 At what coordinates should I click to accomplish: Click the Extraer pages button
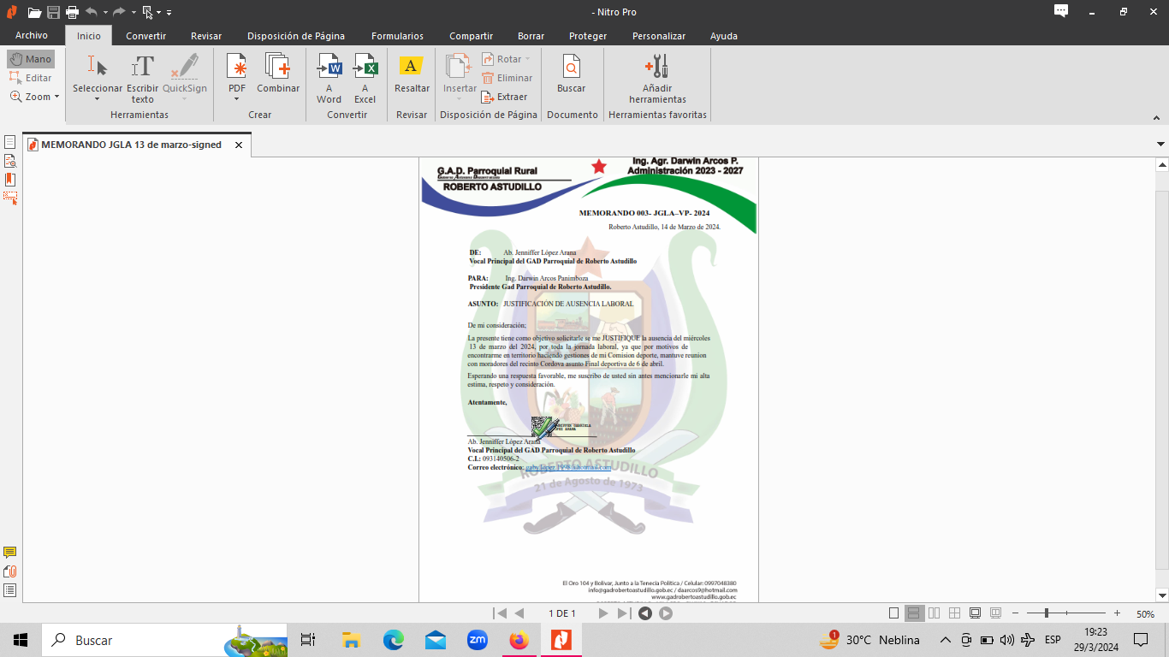[x=504, y=97]
